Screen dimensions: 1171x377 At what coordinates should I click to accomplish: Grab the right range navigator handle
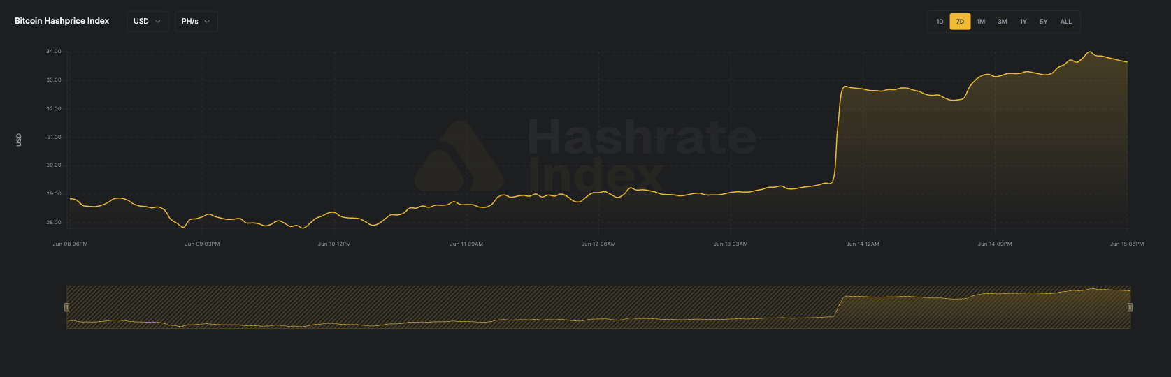tap(1130, 307)
